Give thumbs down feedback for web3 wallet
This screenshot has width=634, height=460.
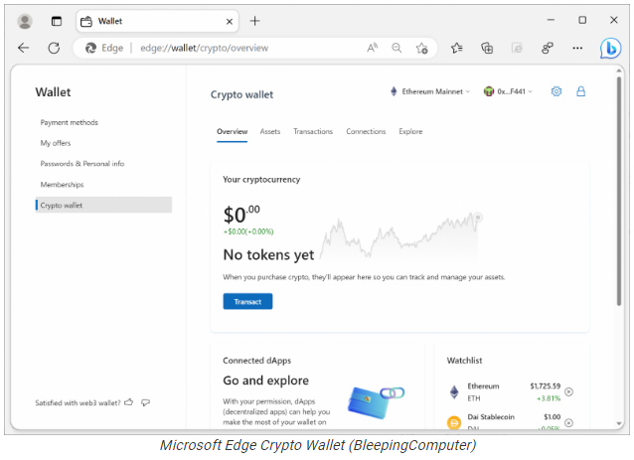(x=145, y=402)
